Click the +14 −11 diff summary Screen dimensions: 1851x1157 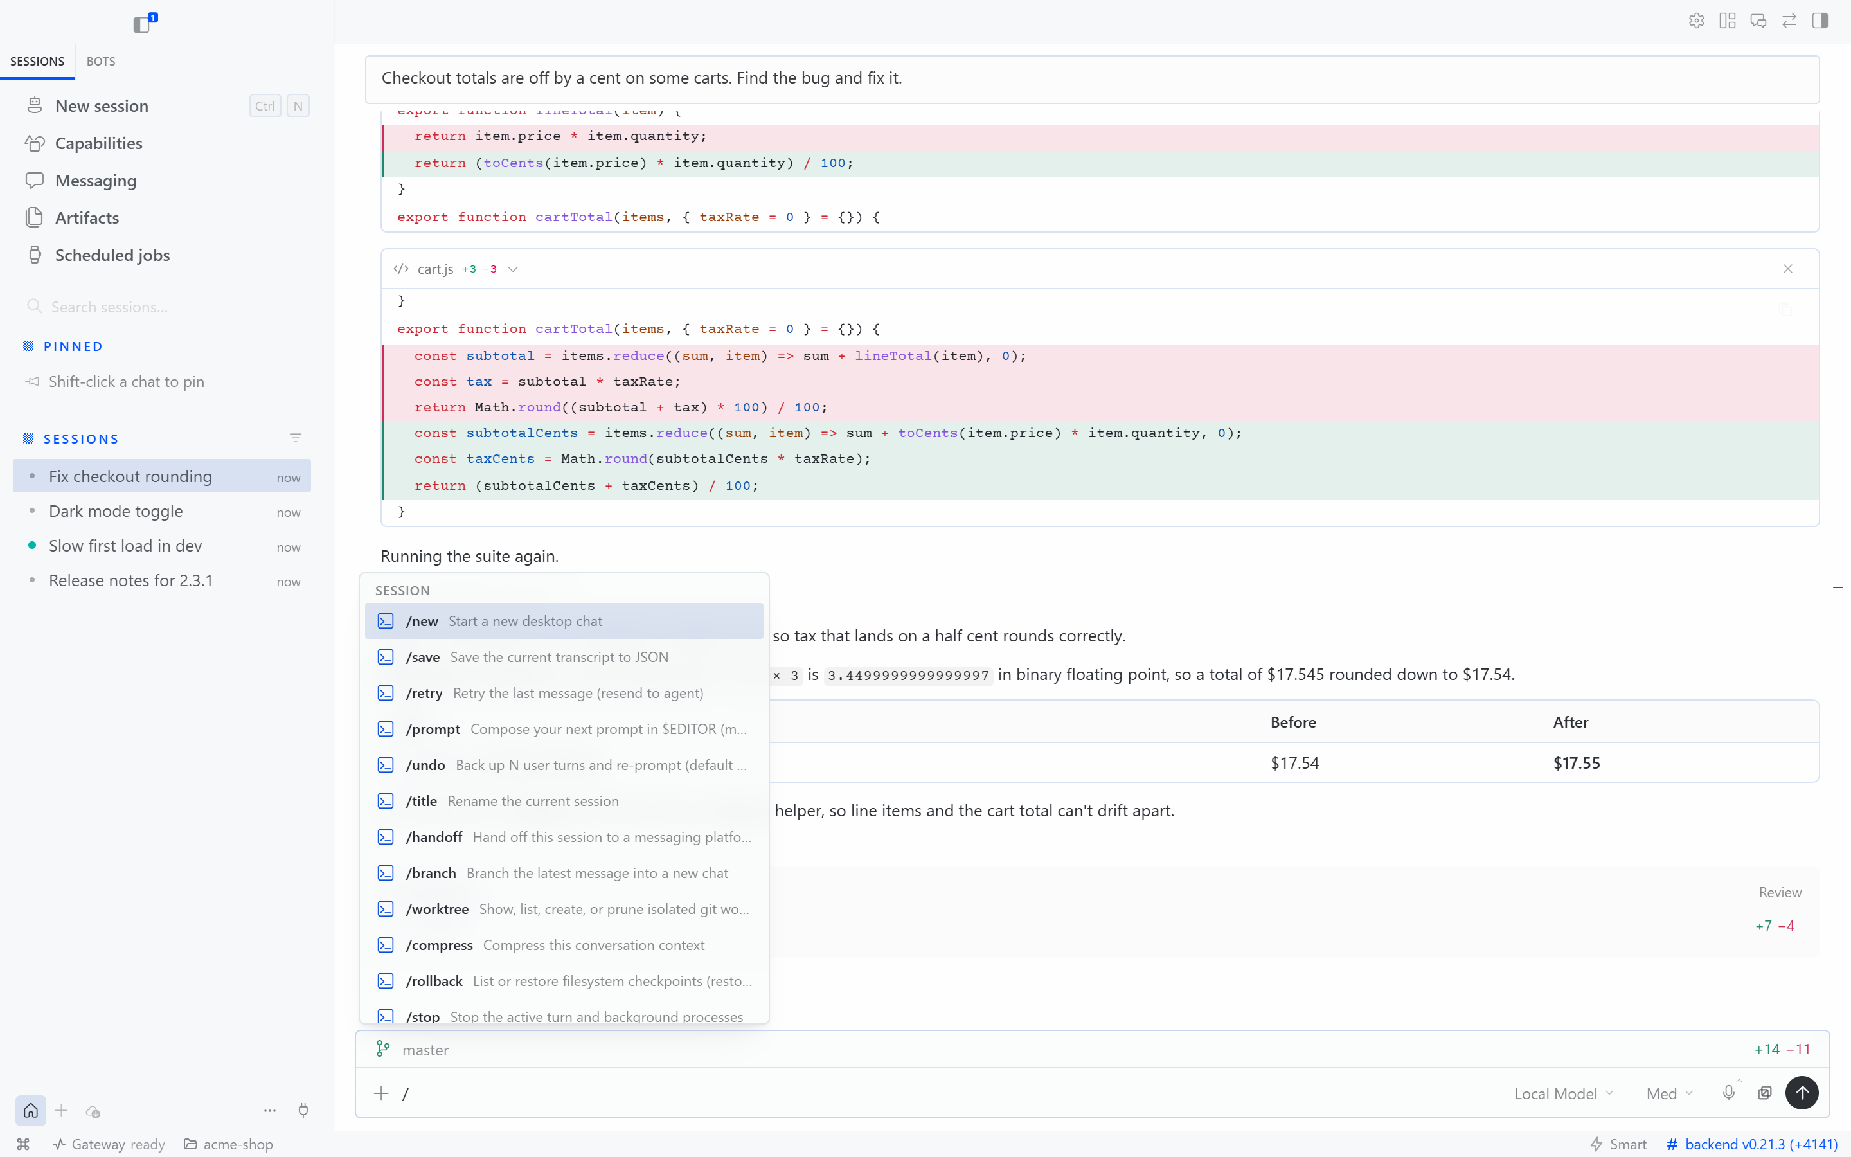(x=1782, y=1049)
